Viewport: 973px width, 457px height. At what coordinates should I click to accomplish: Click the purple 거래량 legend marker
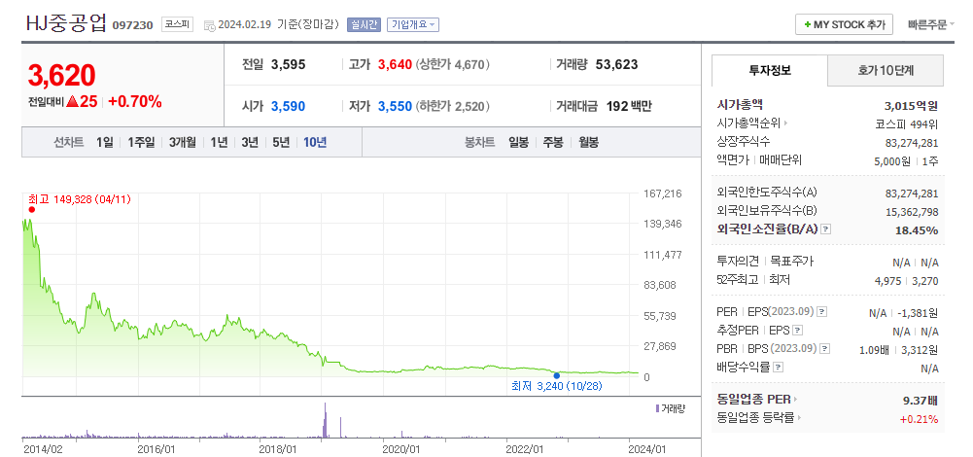(657, 408)
